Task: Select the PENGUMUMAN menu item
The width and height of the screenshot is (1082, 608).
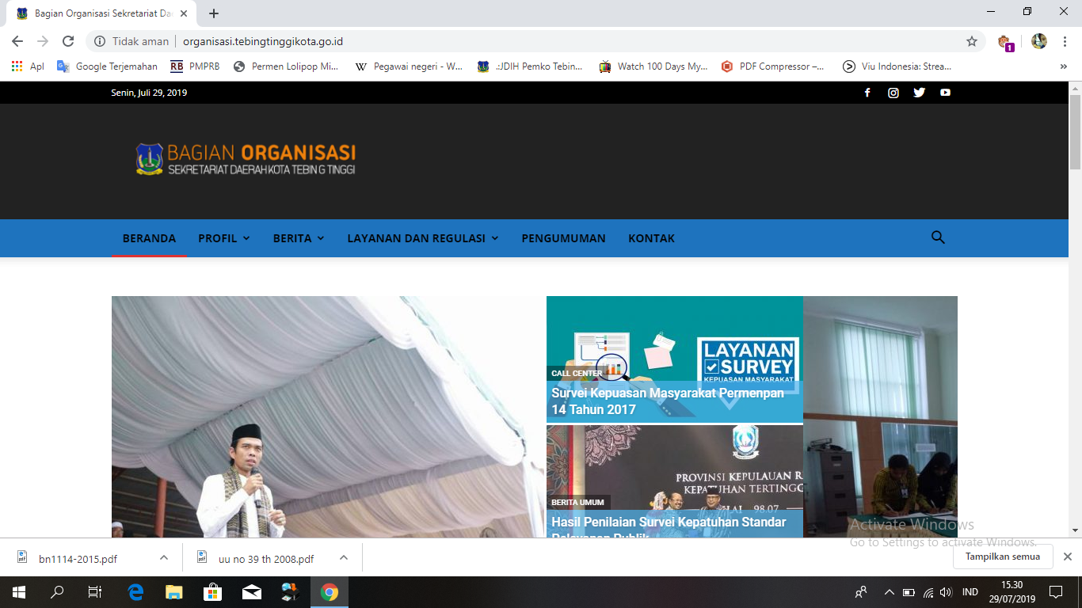Action: click(563, 238)
